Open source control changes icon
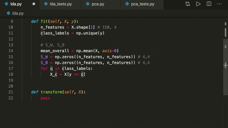The width and height of the screenshot is (228, 128). 188,4
